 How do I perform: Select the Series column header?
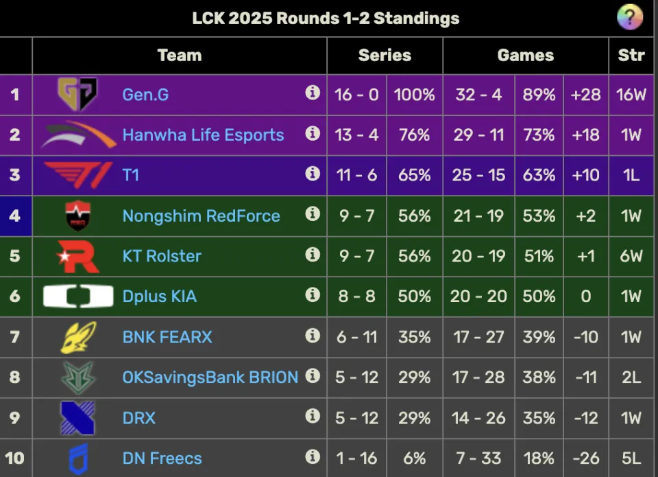(385, 56)
